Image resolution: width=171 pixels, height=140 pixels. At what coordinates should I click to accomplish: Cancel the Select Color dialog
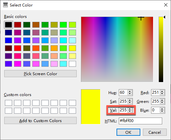(155, 132)
